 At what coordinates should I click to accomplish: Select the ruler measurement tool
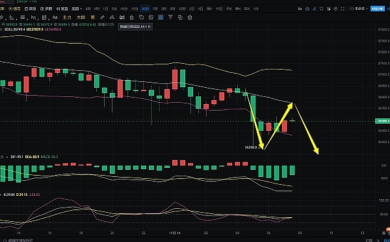tap(102, 18)
